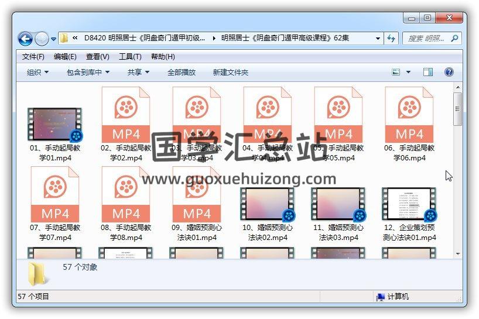Click the 新建文件夹 button
Viewport: 479px width, 319px height.
(231, 73)
